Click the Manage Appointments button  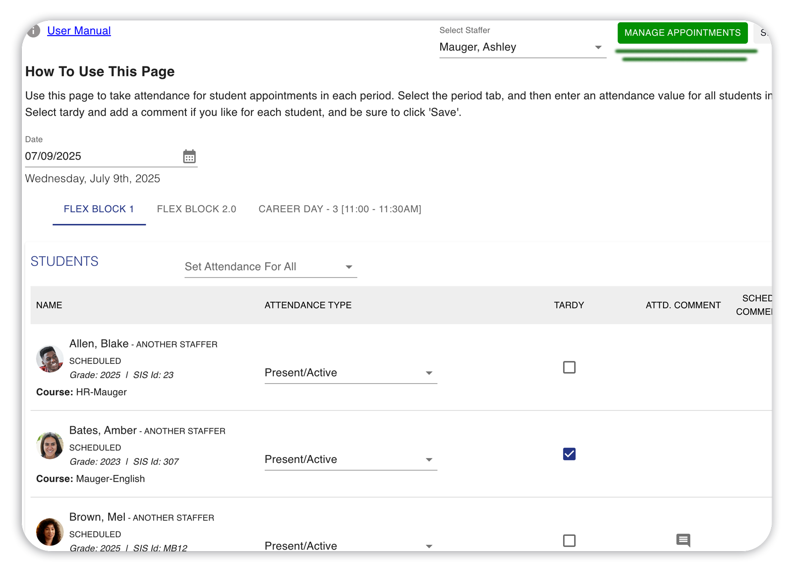(682, 33)
